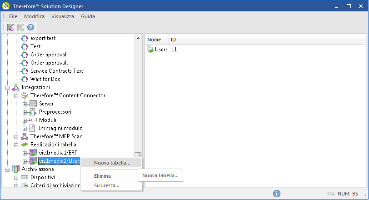The height and width of the screenshot is (200, 369).
Task: Select the vie1media1/ERP label
Action: [58, 153]
